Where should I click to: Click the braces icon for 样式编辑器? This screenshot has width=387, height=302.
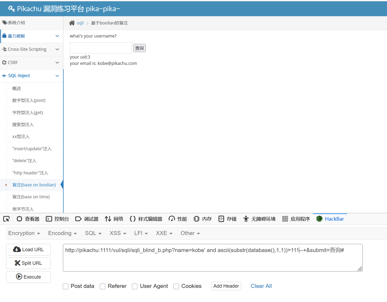coord(133,219)
